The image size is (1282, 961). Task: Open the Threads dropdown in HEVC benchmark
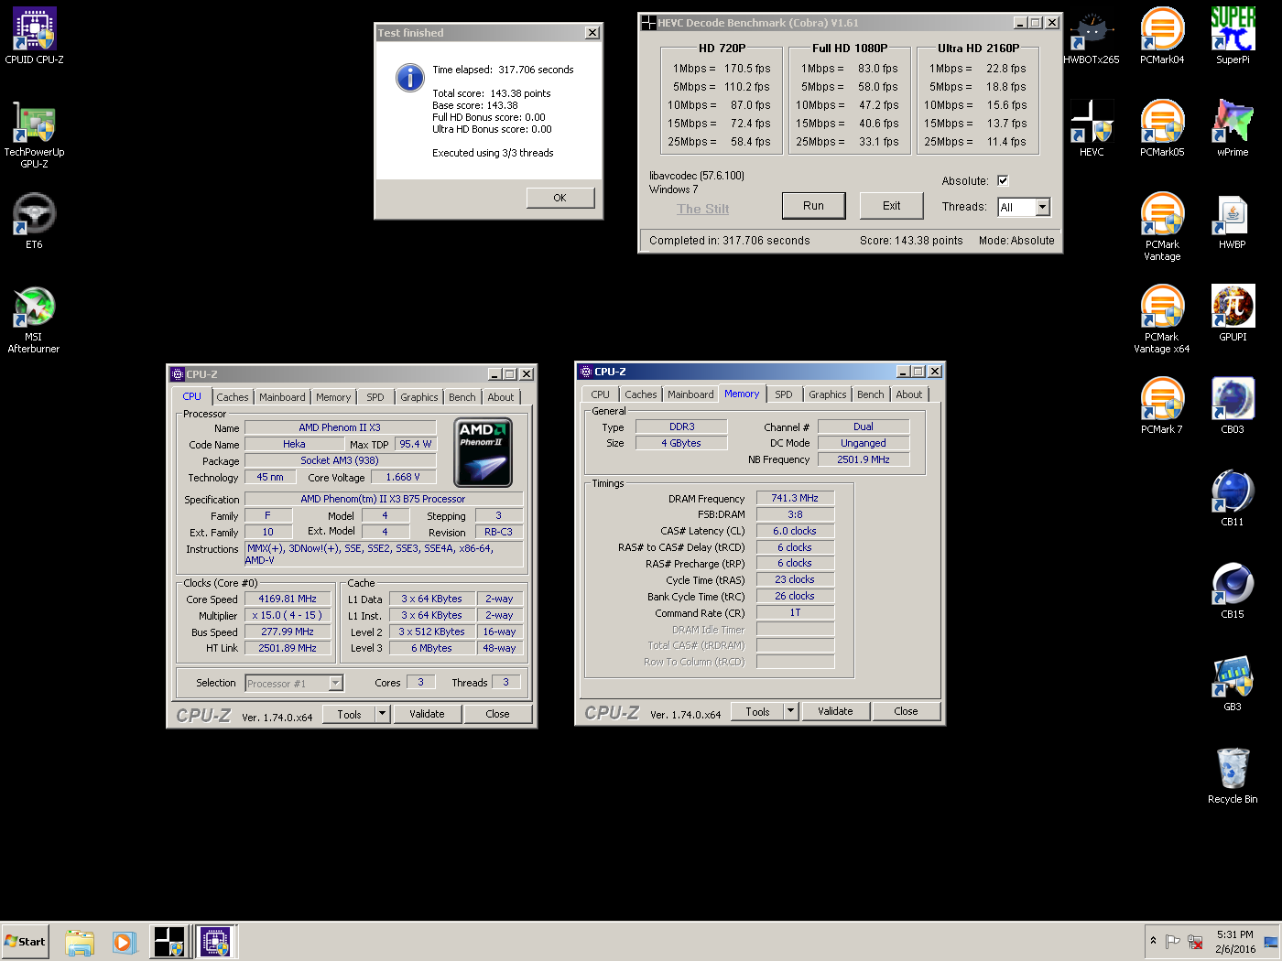tap(1042, 207)
